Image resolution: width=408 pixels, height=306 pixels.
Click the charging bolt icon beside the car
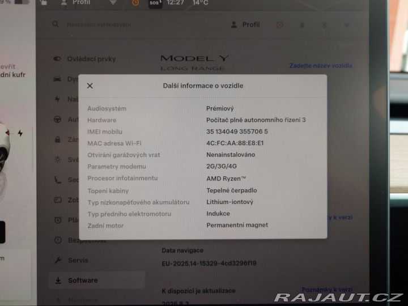coord(20,133)
